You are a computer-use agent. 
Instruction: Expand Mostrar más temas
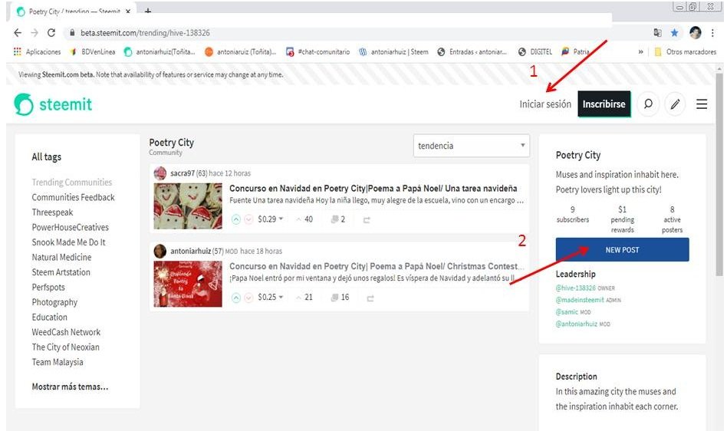coord(70,387)
